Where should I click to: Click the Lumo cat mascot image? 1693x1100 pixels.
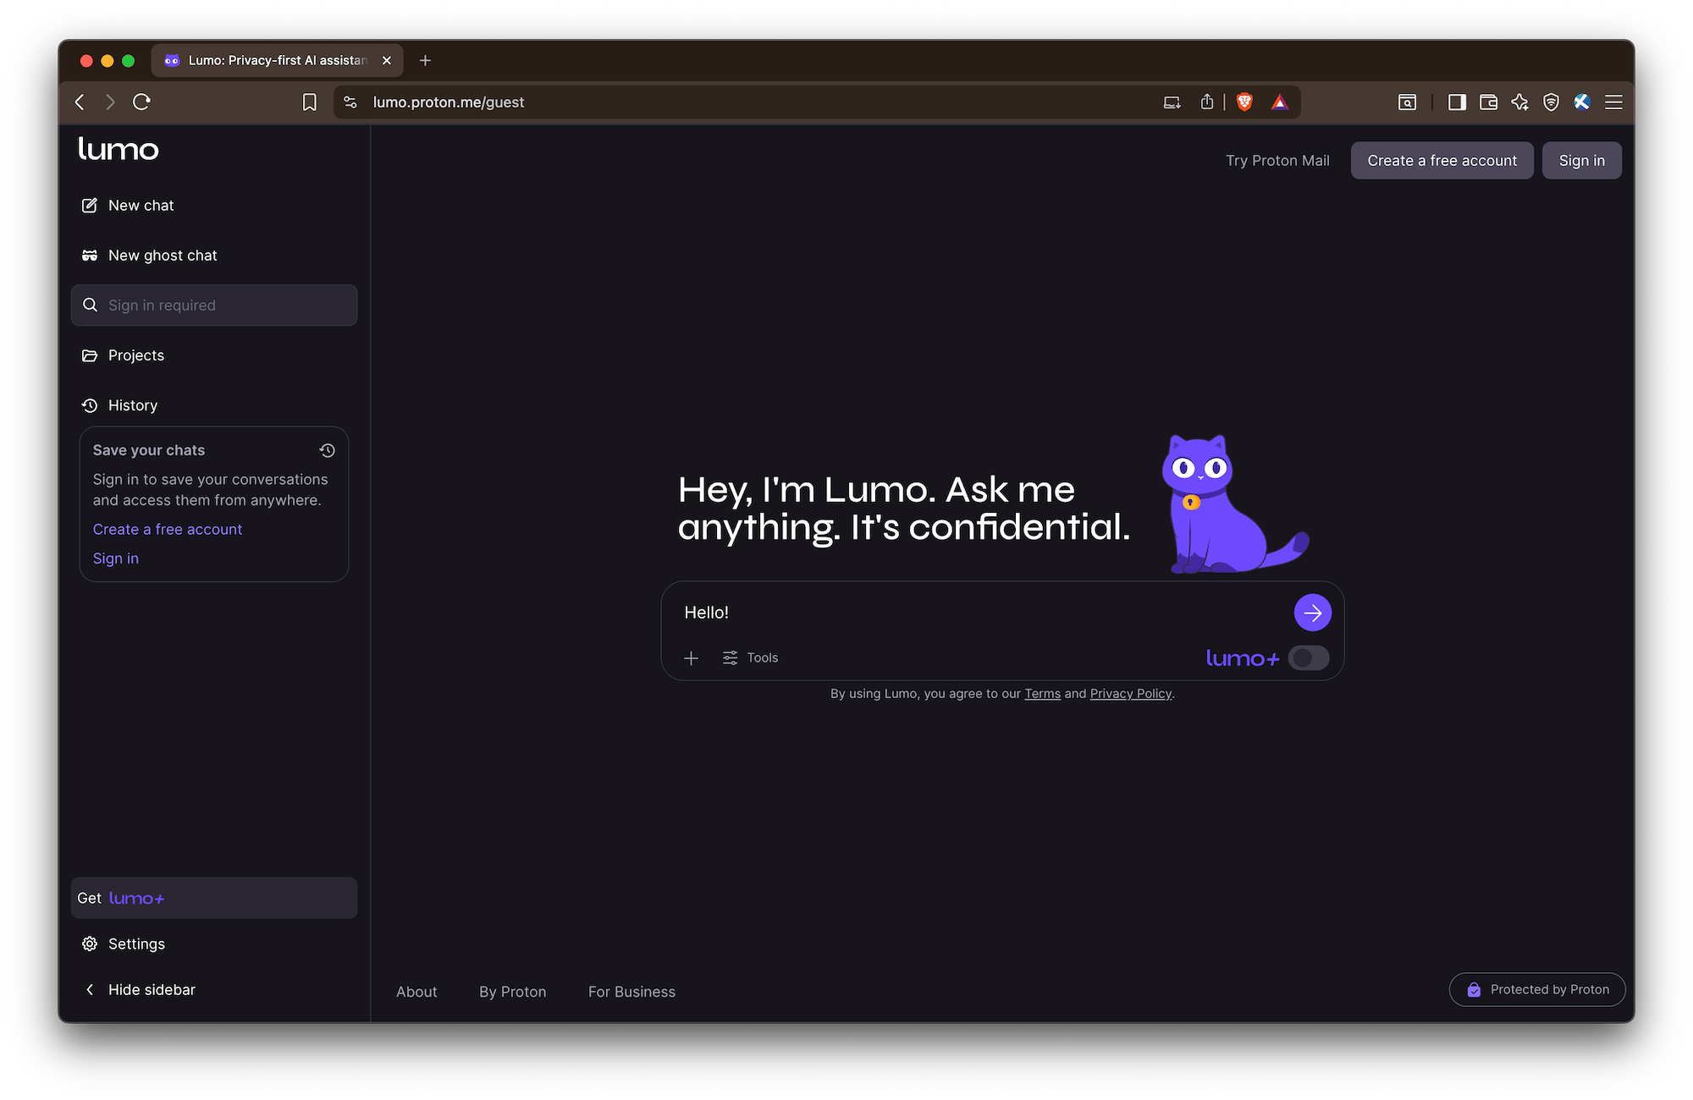(x=1234, y=504)
